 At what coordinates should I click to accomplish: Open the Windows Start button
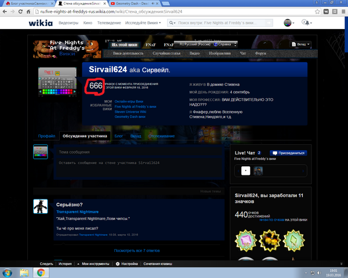pyautogui.click(x=8, y=272)
